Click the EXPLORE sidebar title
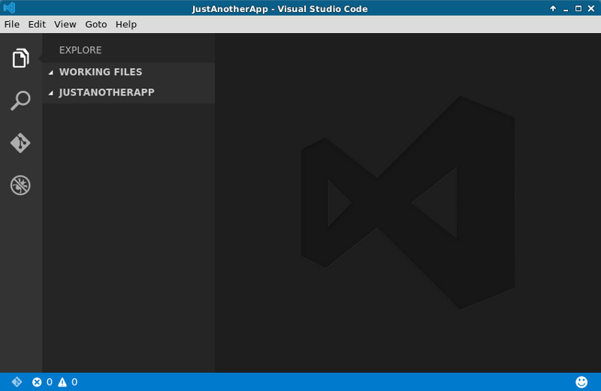Screen dimensions: 601x391 [x=80, y=50]
